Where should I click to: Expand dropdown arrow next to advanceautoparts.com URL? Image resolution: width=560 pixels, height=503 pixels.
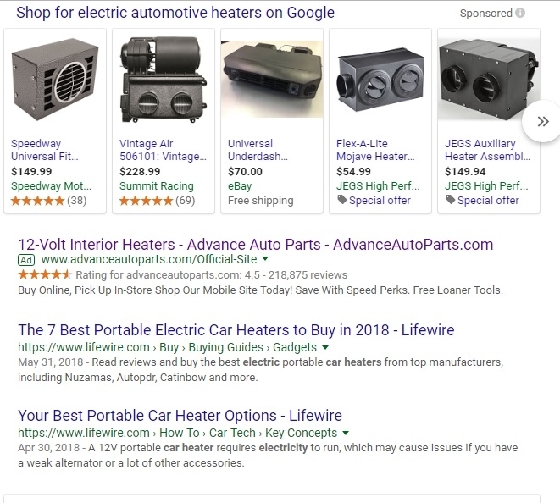[x=265, y=259]
